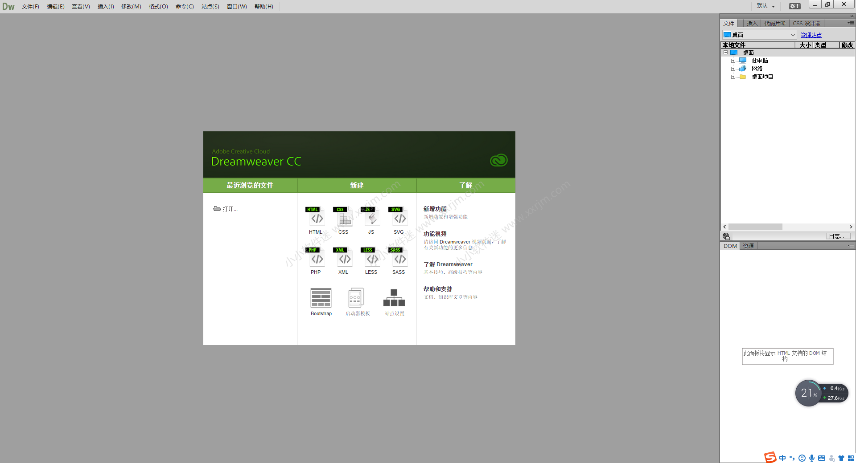Open the 修改(M) menu

(x=131, y=7)
